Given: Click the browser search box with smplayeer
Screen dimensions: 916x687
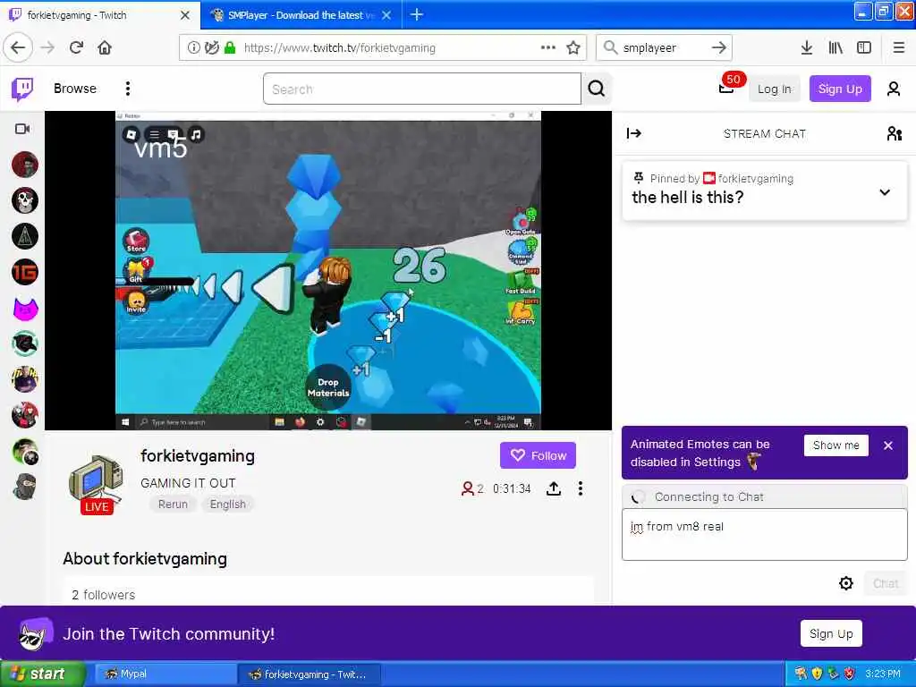Looking at the screenshot, I should click(663, 48).
